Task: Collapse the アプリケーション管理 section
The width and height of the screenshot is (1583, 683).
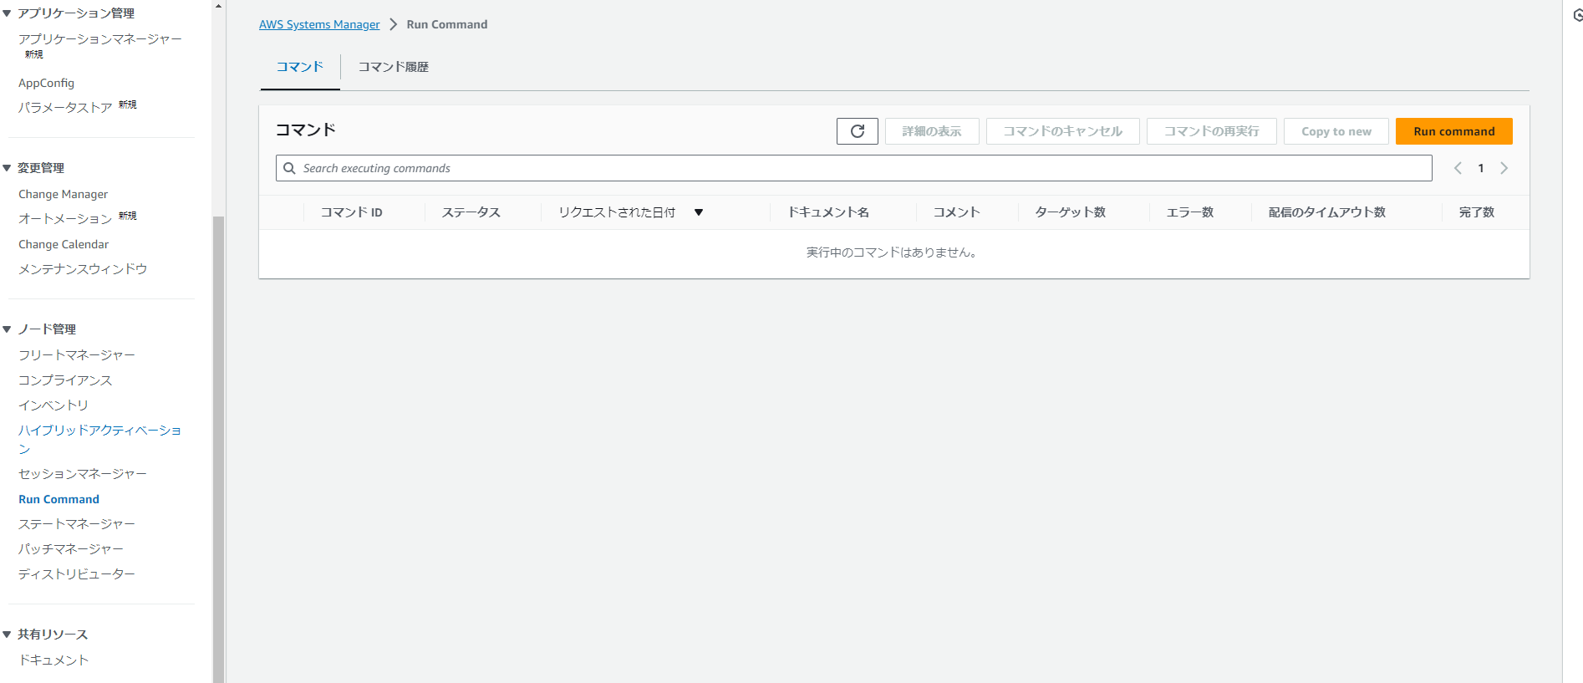Action: tap(7, 13)
